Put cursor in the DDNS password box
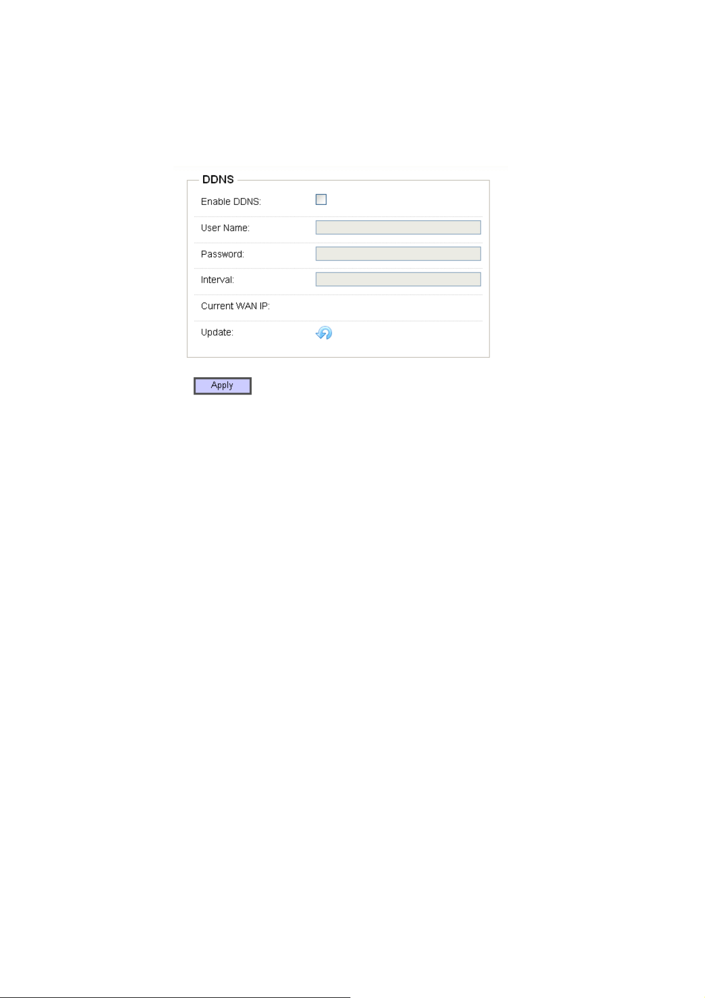 [398, 253]
